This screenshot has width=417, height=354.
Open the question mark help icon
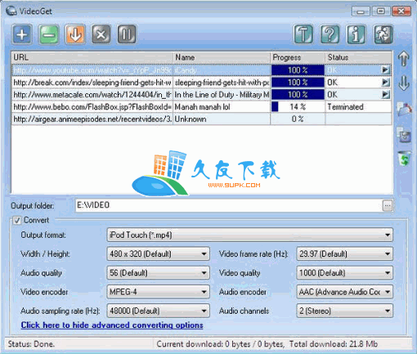click(x=330, y=34)
